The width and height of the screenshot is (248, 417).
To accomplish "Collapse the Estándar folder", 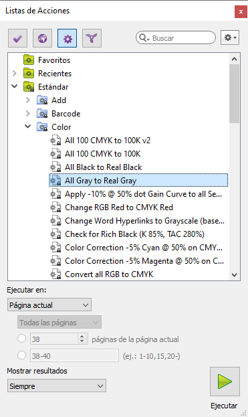I will click(15, 86).
